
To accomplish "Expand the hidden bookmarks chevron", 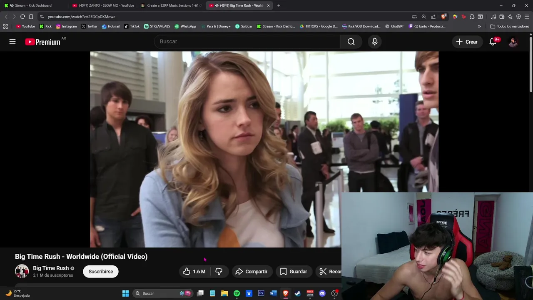I will point(479,26).
